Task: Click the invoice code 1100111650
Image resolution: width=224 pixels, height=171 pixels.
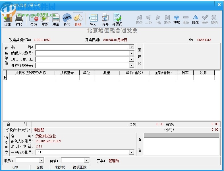Action: [x=42, y=40]
